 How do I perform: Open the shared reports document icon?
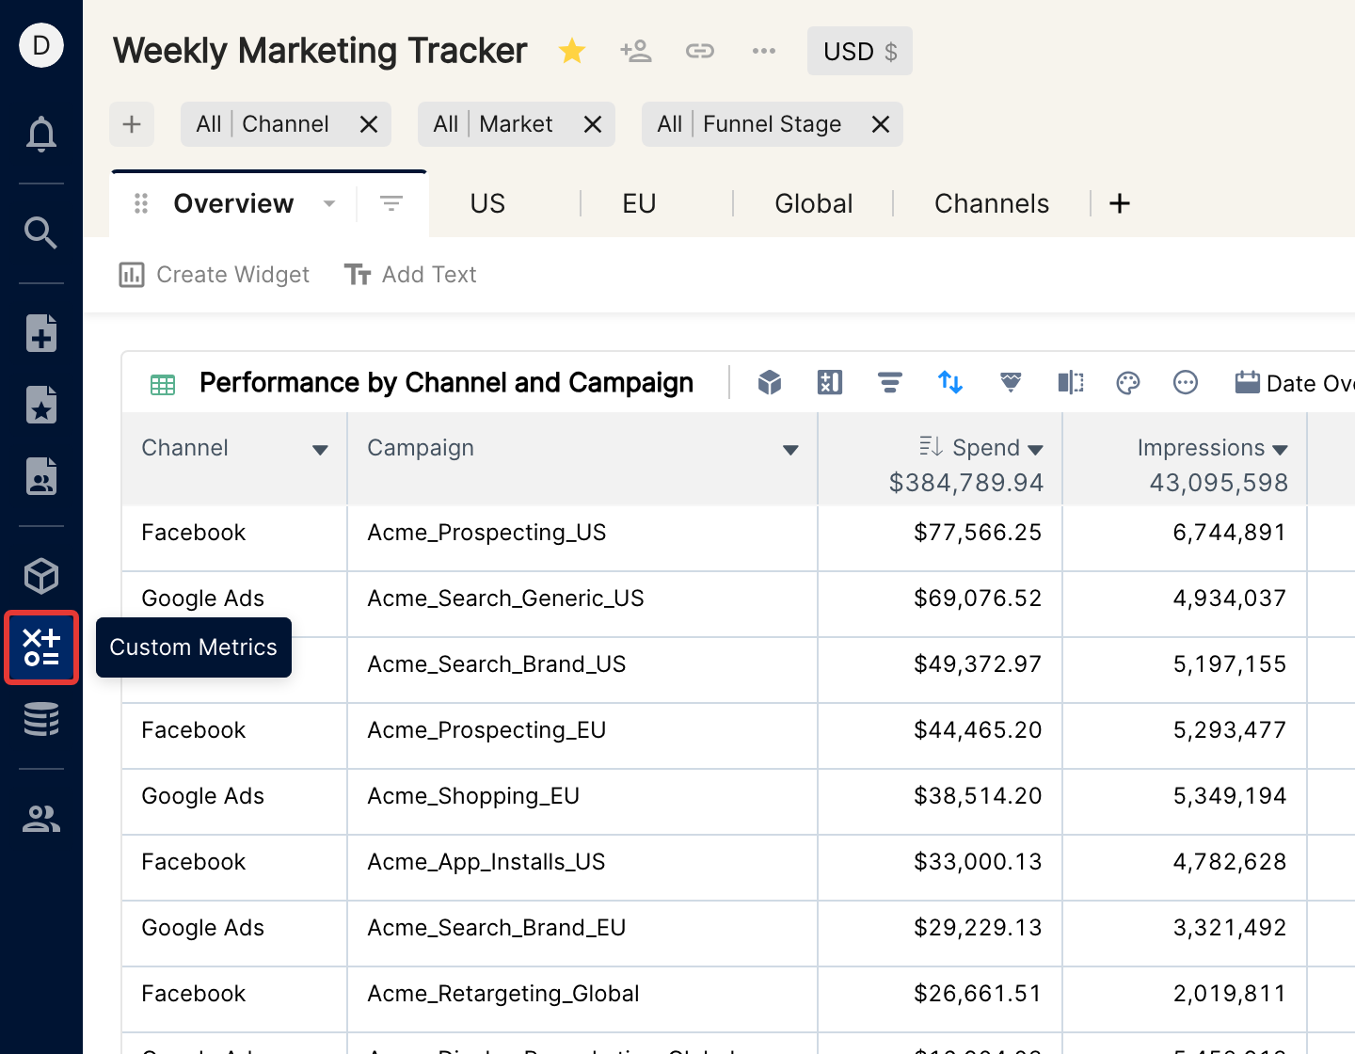point(41,476)
